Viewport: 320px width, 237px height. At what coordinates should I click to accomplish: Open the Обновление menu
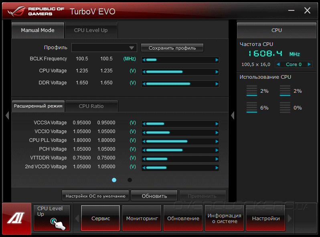tap(183, 218)
